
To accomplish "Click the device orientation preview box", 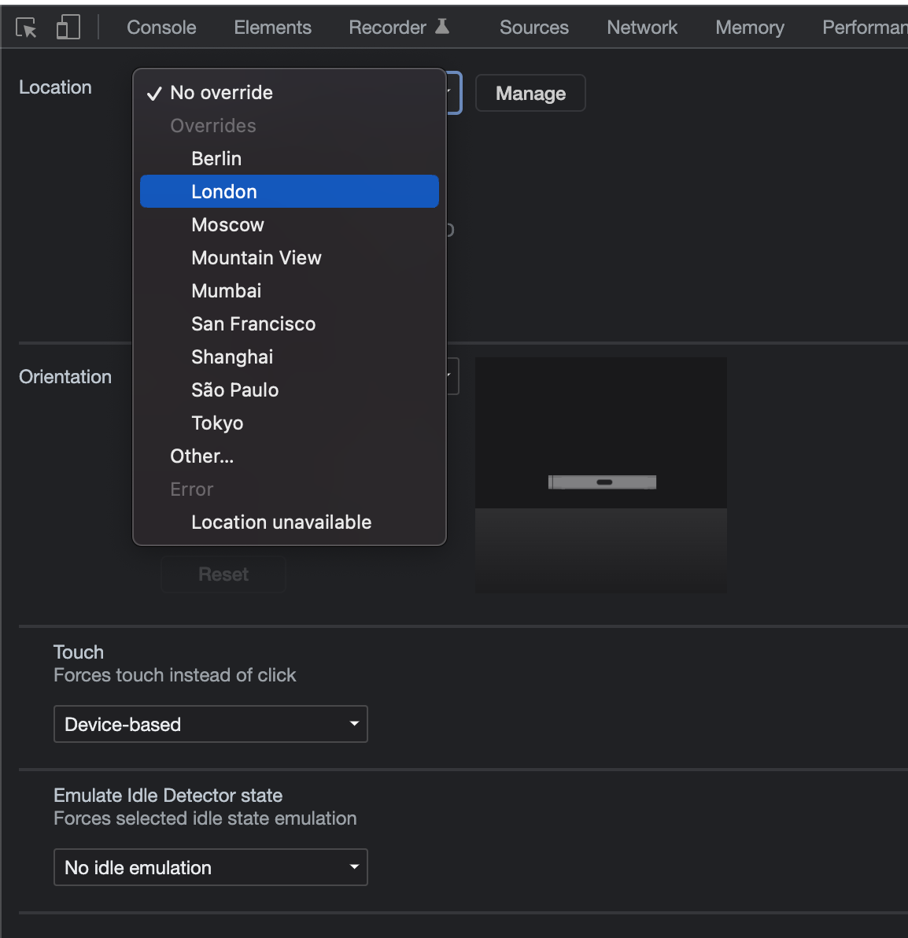I will pyautogui.click(x=600, y=475).
